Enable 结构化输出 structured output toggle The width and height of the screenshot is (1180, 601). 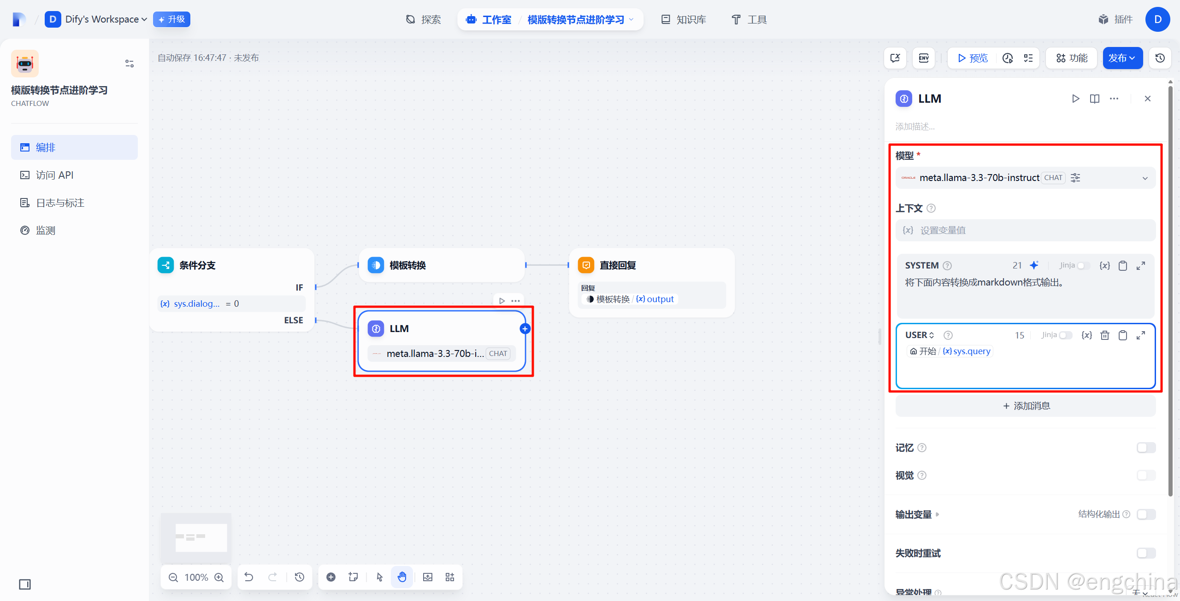click(1145, 514)
